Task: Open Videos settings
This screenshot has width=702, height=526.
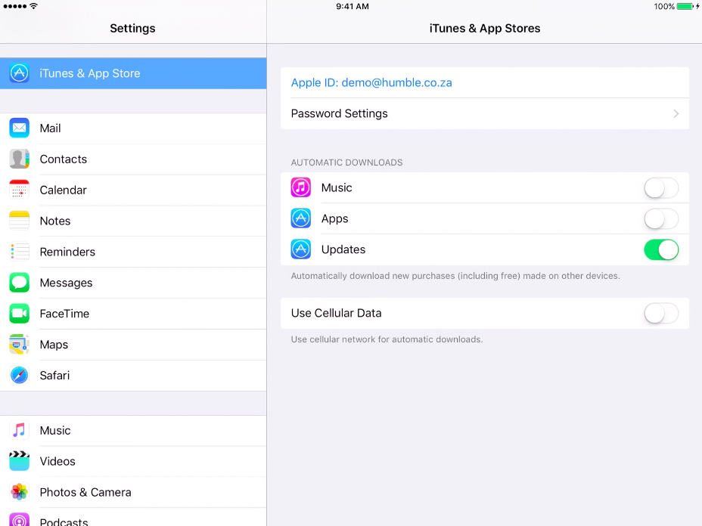Action: point(133,461)
